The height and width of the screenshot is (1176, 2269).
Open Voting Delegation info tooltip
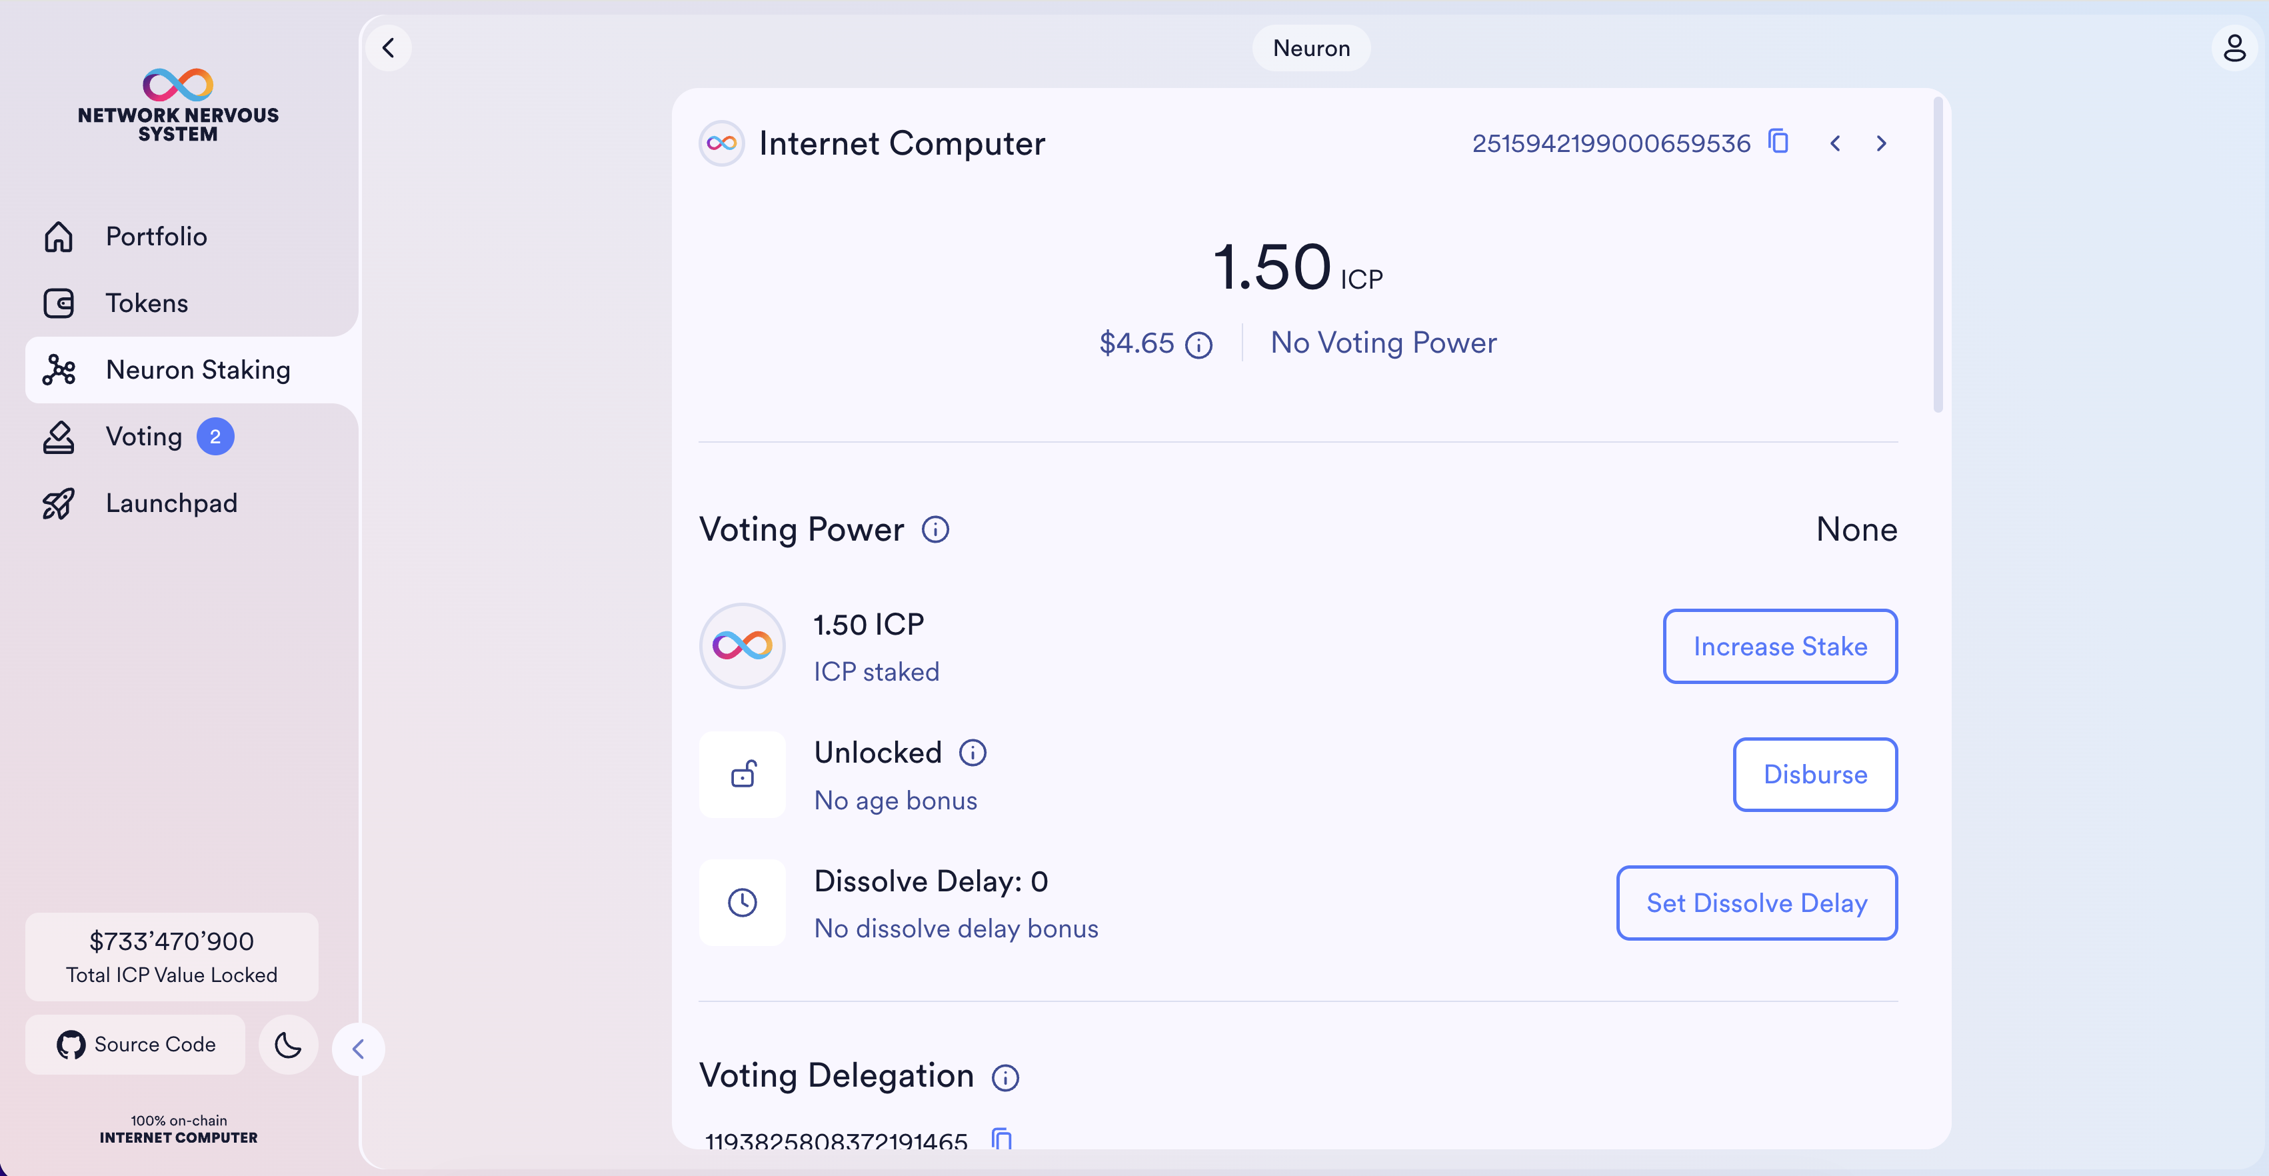point(1005,1077)
